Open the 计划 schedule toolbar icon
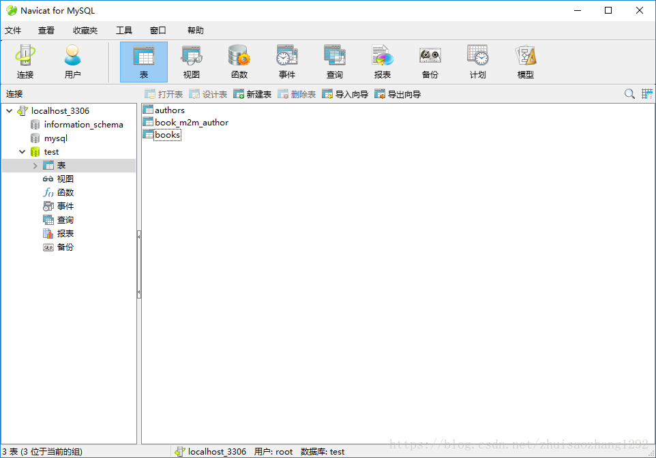 478,61
